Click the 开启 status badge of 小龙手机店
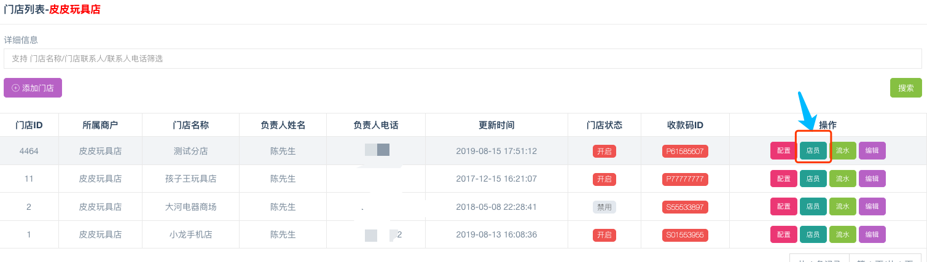927x262 pixels. pos(604,235)
